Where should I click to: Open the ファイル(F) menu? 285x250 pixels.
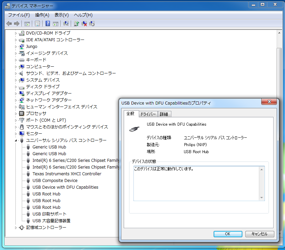pyautogui.click(x=19, y=15)
